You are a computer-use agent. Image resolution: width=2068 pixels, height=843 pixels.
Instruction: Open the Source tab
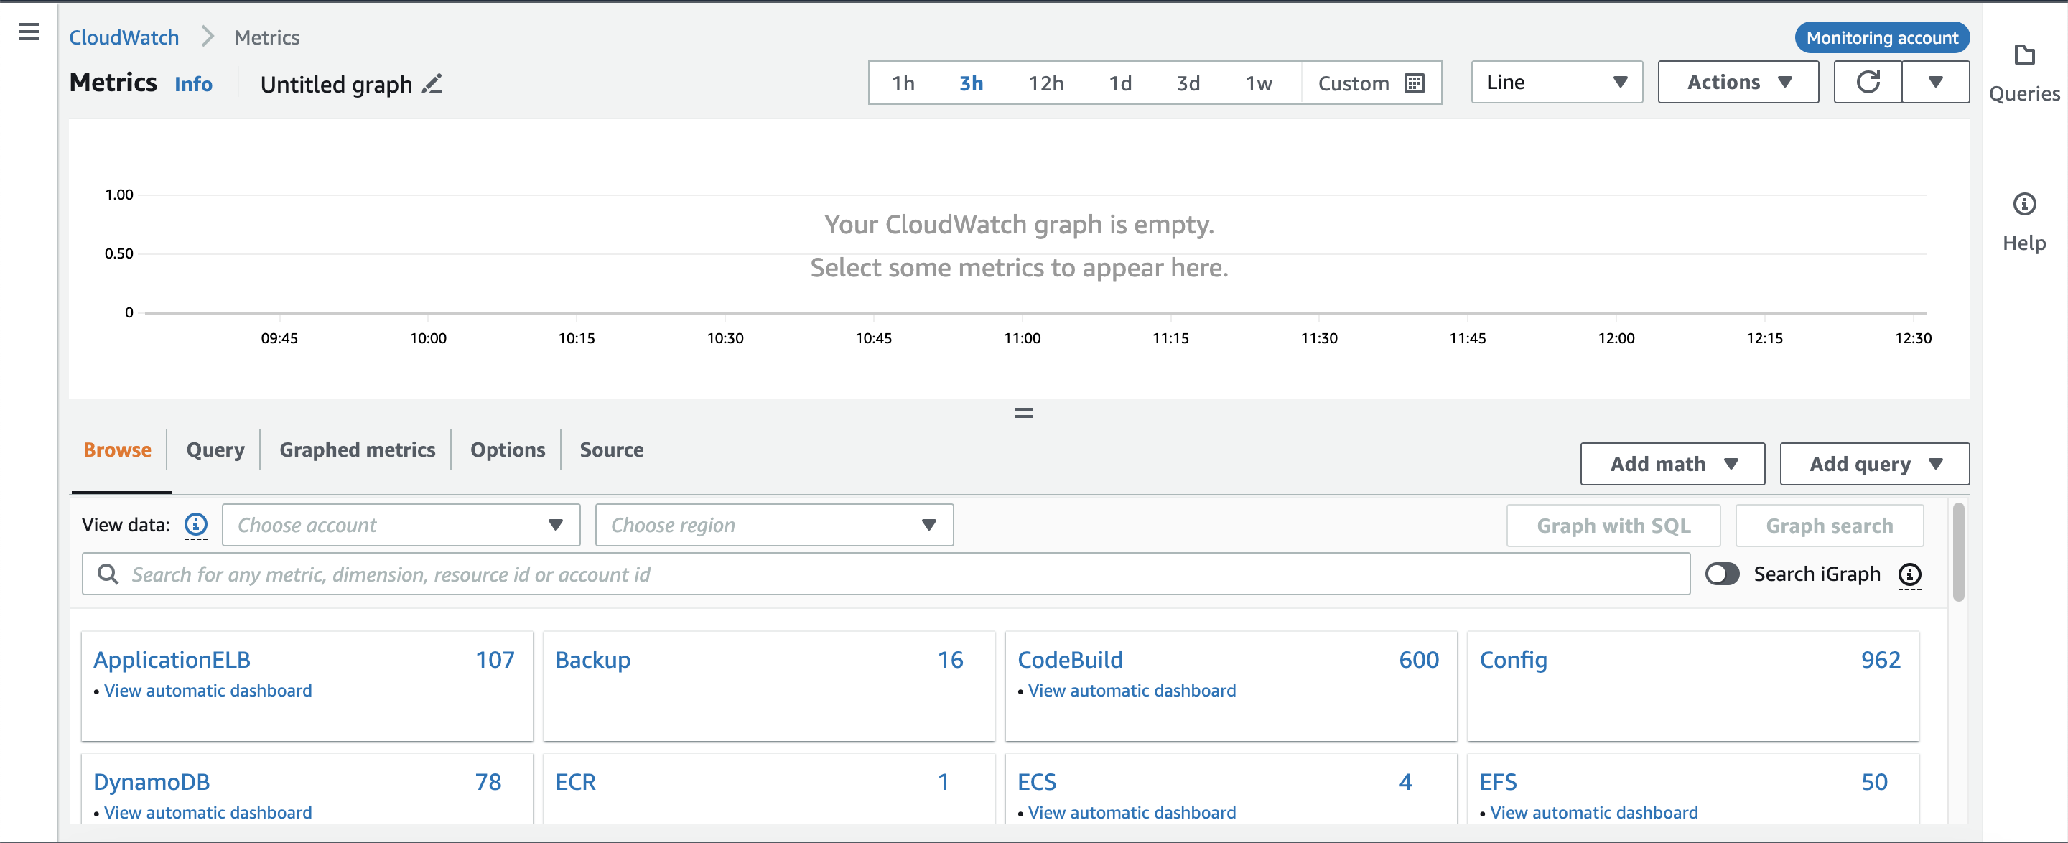pyautogui.click(x=612, y=450)
